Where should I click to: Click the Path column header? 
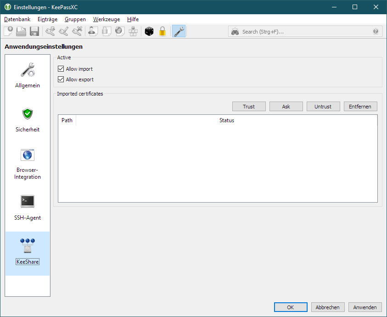pyautogui.click(x=67, y=120)
